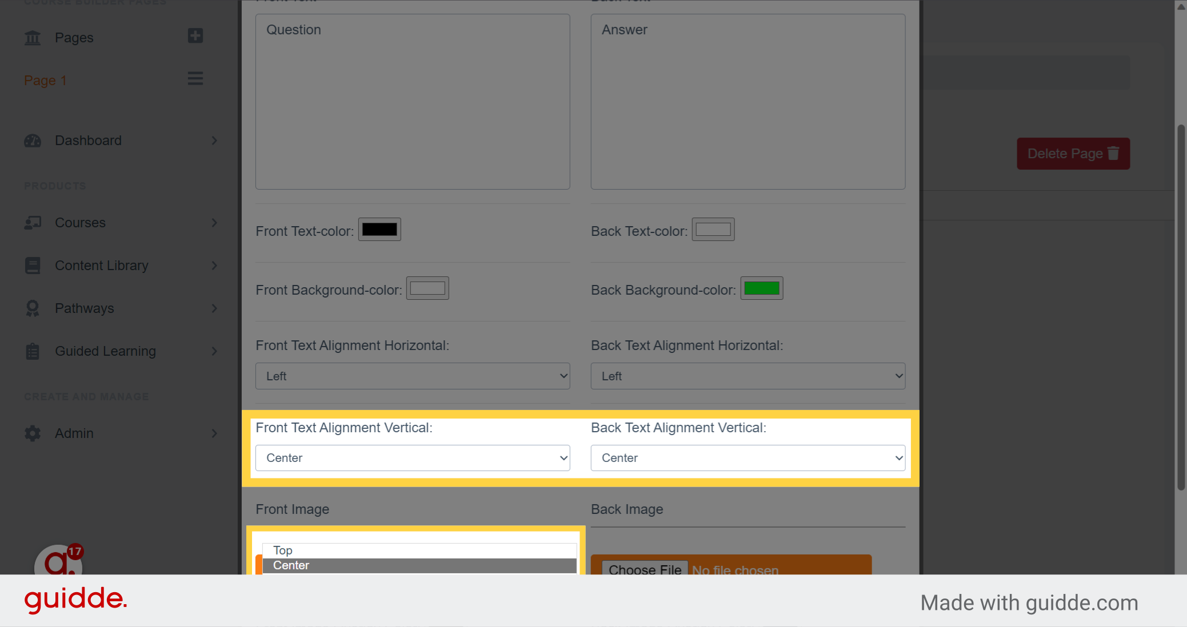Click the Courses presenter icon
This screenshot has width=1187, height=627.
click(33, 223)
